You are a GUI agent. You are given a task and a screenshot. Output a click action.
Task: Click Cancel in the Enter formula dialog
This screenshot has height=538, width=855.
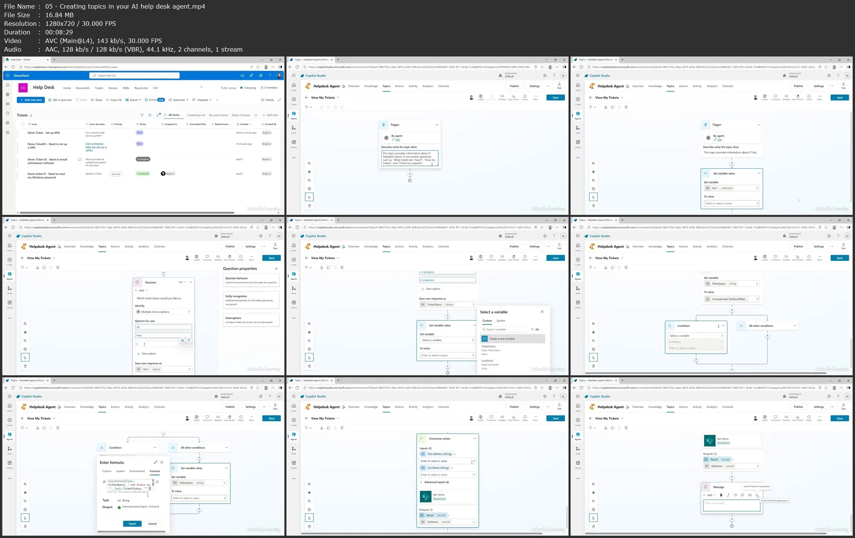point(153,524)
